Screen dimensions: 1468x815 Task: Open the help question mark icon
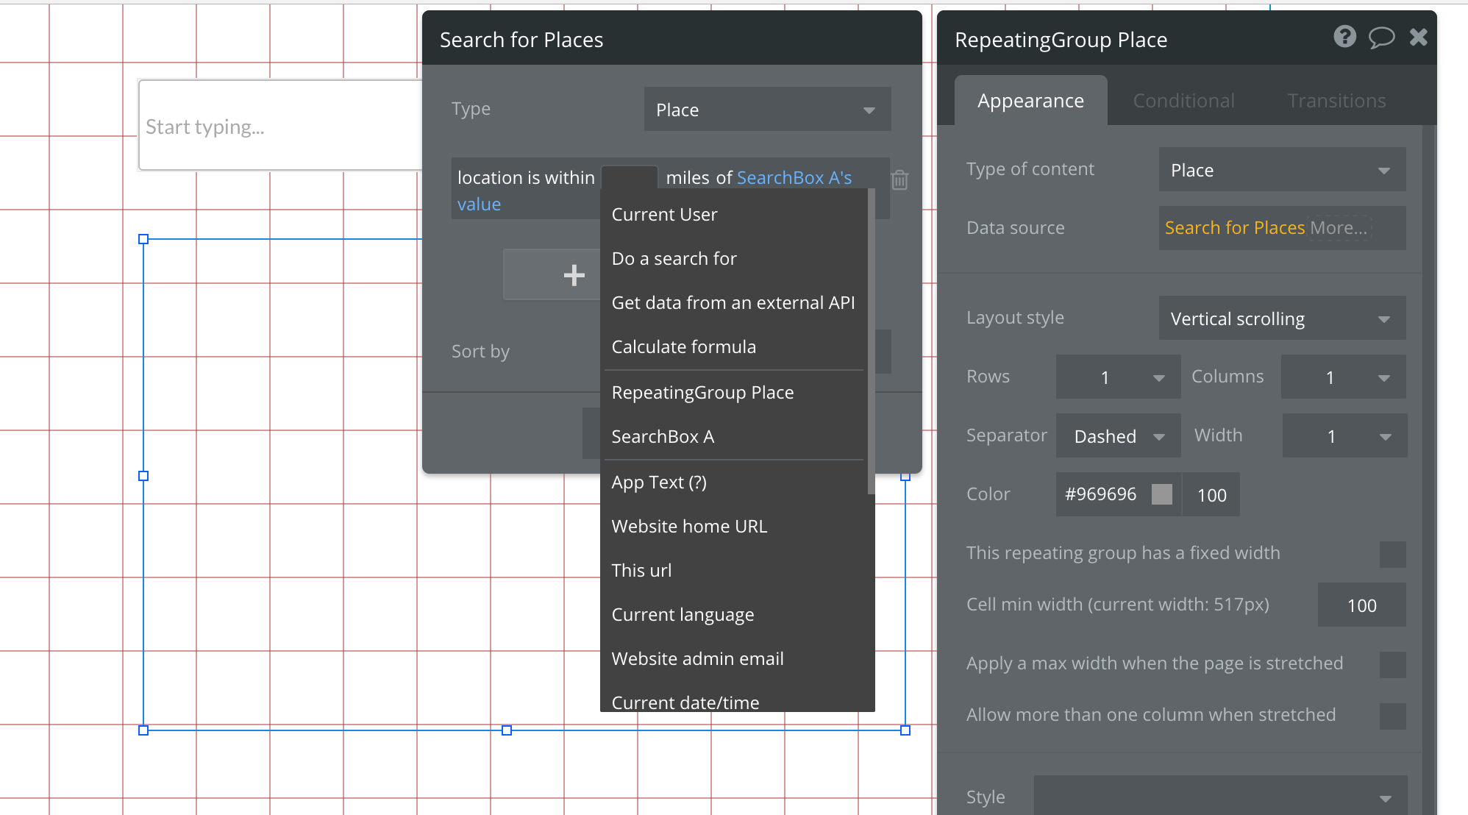click(x=1344, y=37)
